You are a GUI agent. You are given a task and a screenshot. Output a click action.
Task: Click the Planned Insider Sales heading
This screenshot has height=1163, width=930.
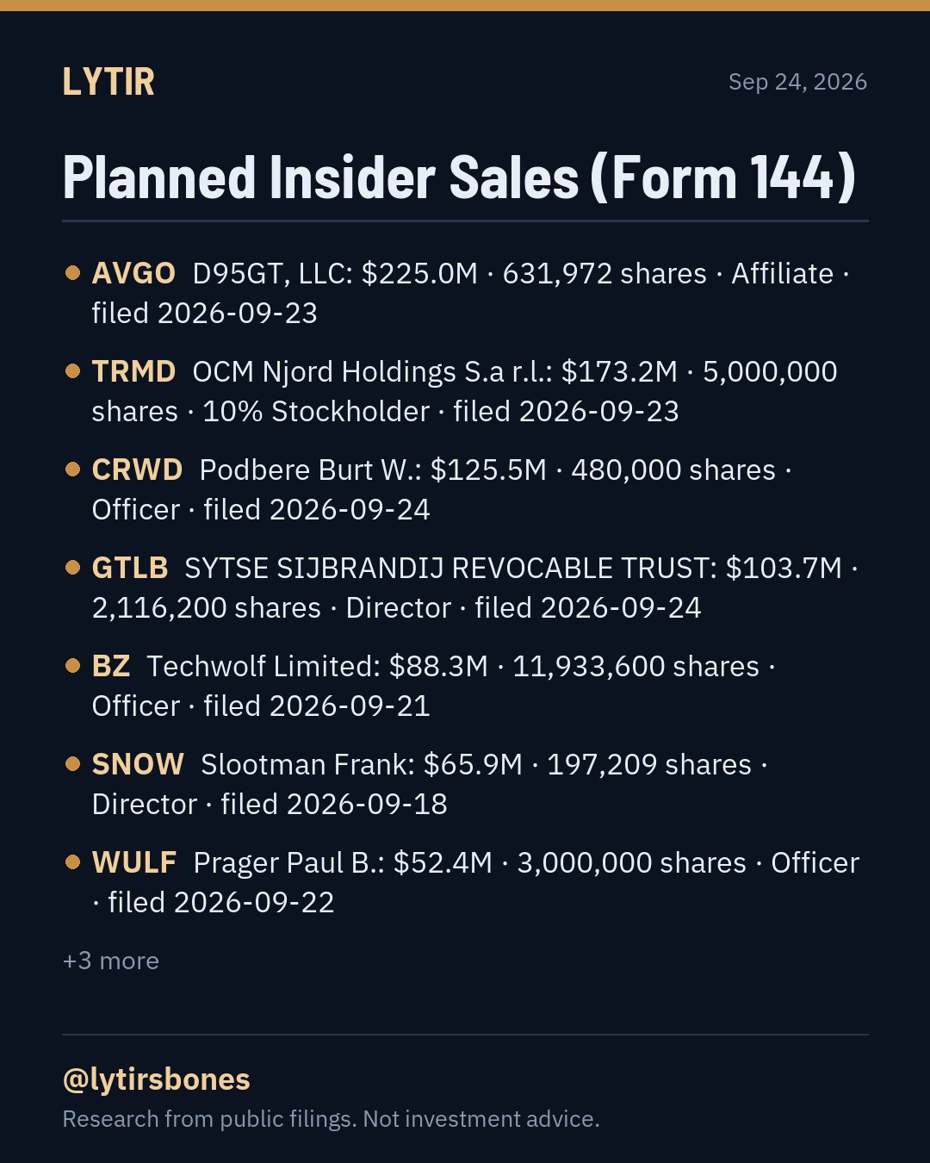(x=460, y=177)
